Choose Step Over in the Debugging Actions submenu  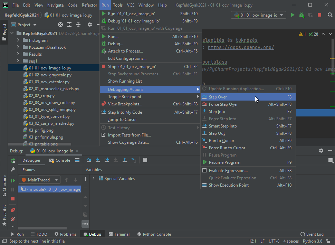(248, 97)
